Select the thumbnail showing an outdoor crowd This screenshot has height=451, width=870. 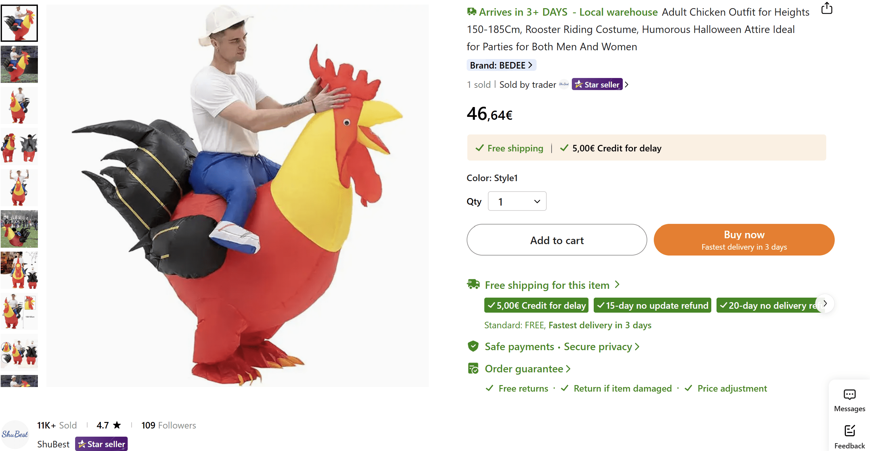19,229
